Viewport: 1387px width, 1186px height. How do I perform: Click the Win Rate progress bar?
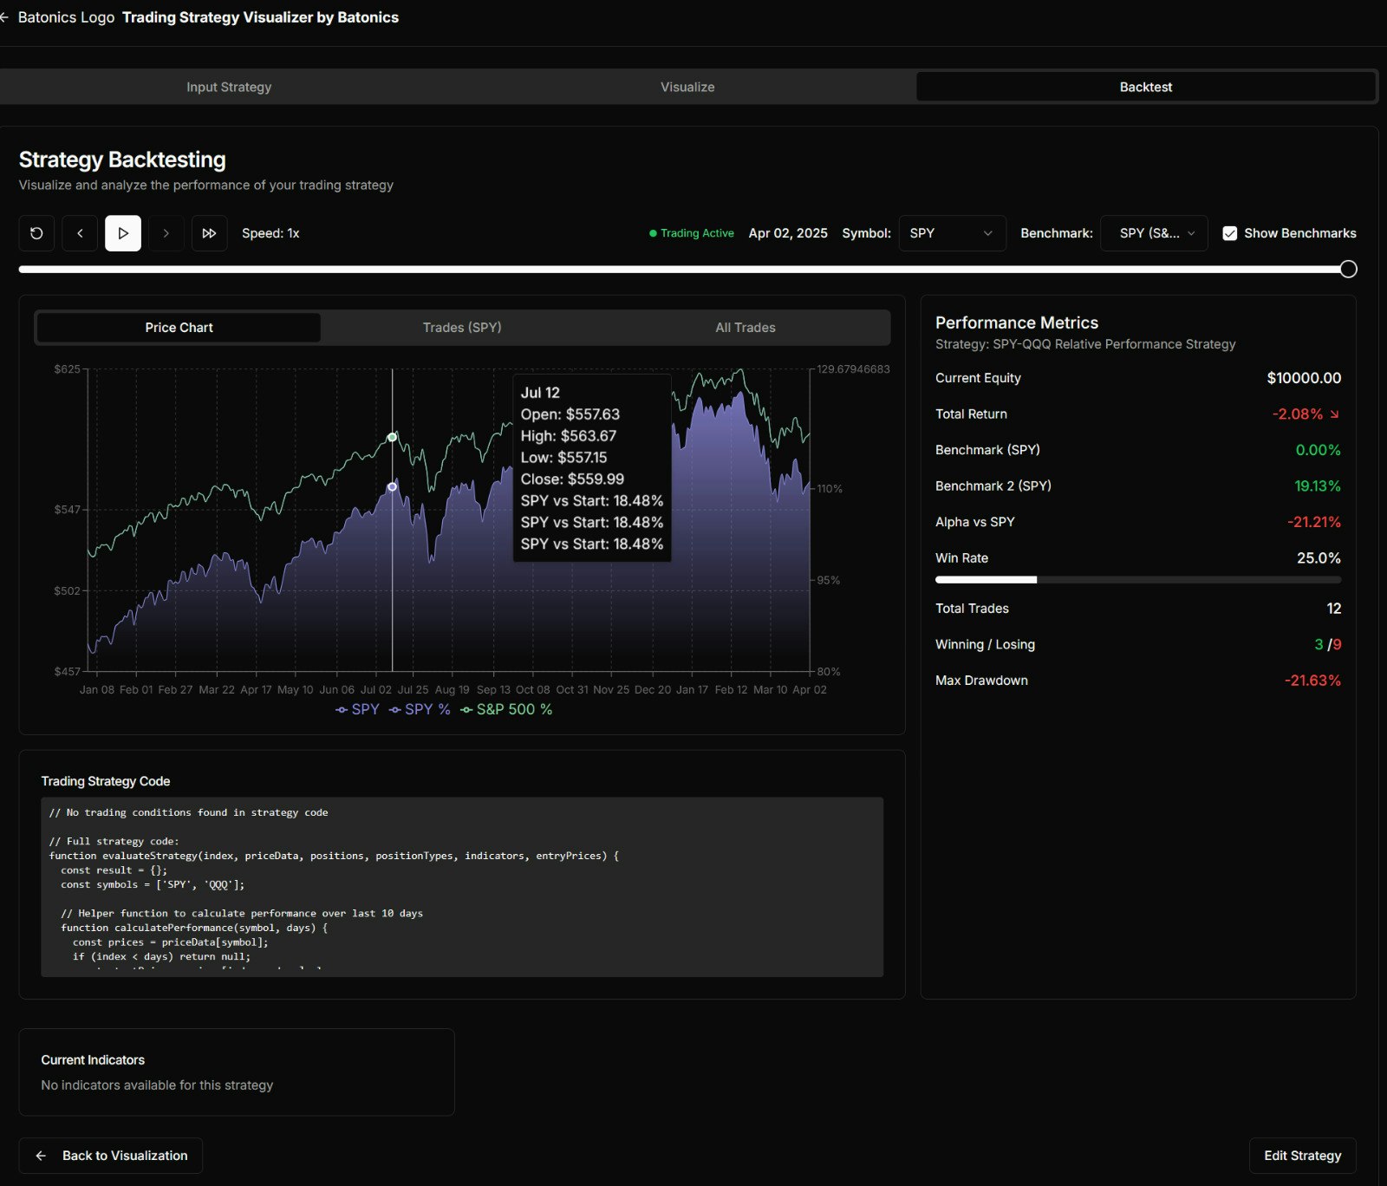pos(1137,579)
